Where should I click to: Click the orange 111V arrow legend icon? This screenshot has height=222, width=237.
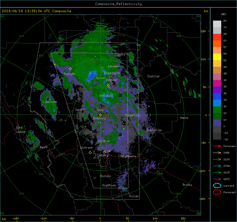point(217,159)
